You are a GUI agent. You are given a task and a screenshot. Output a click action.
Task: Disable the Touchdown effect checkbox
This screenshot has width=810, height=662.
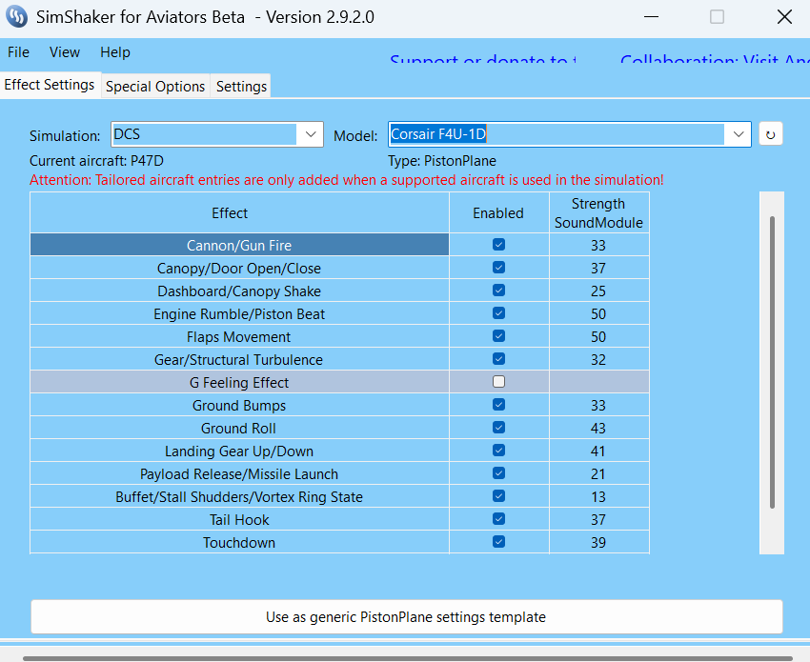(x=498, y=542)
